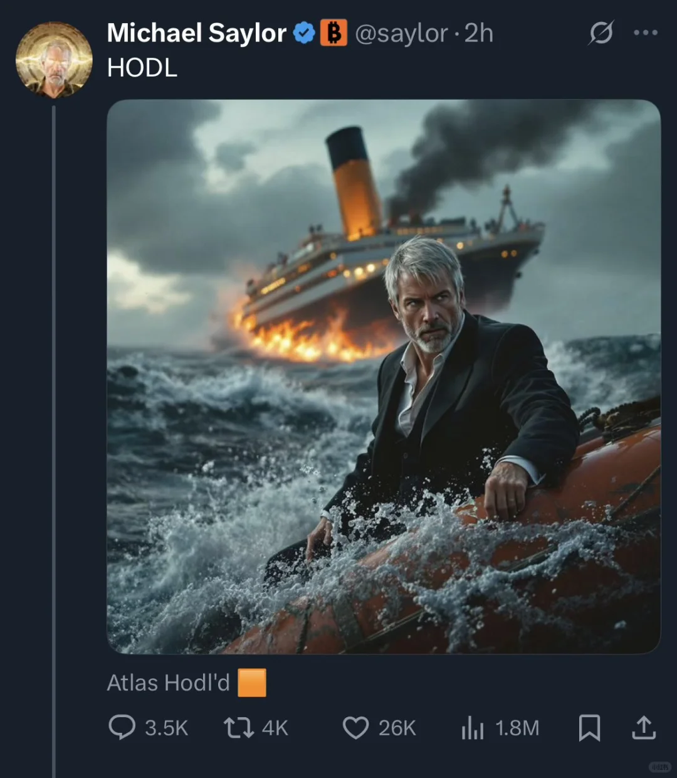Like the post with heart icon
Screen dimensions: 677x778
click(x=355, y=728)
